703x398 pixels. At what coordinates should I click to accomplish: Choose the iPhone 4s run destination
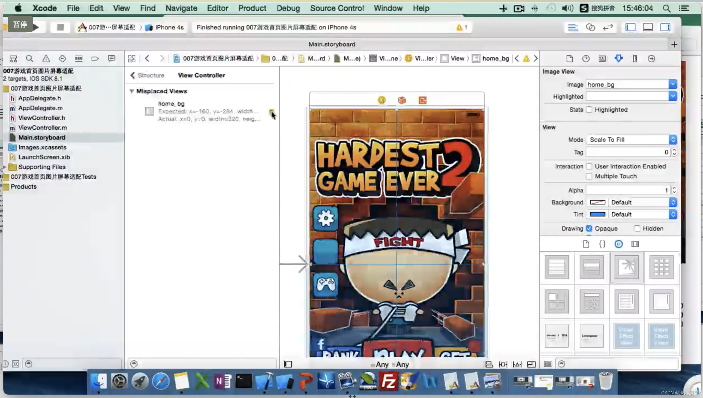(x=165, y=27)
